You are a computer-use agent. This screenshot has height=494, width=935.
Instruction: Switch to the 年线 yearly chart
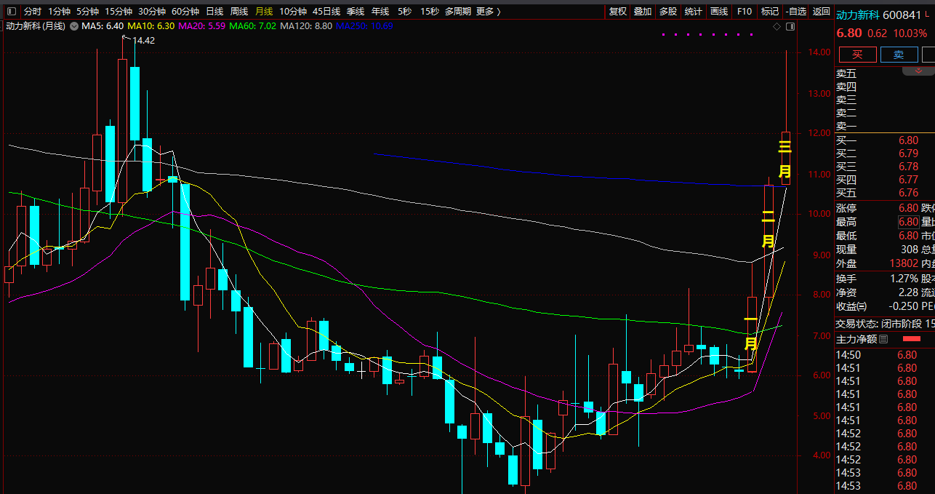[x=380, y=12]
